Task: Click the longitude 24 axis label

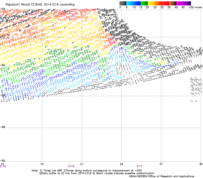Action: point(121,164)
